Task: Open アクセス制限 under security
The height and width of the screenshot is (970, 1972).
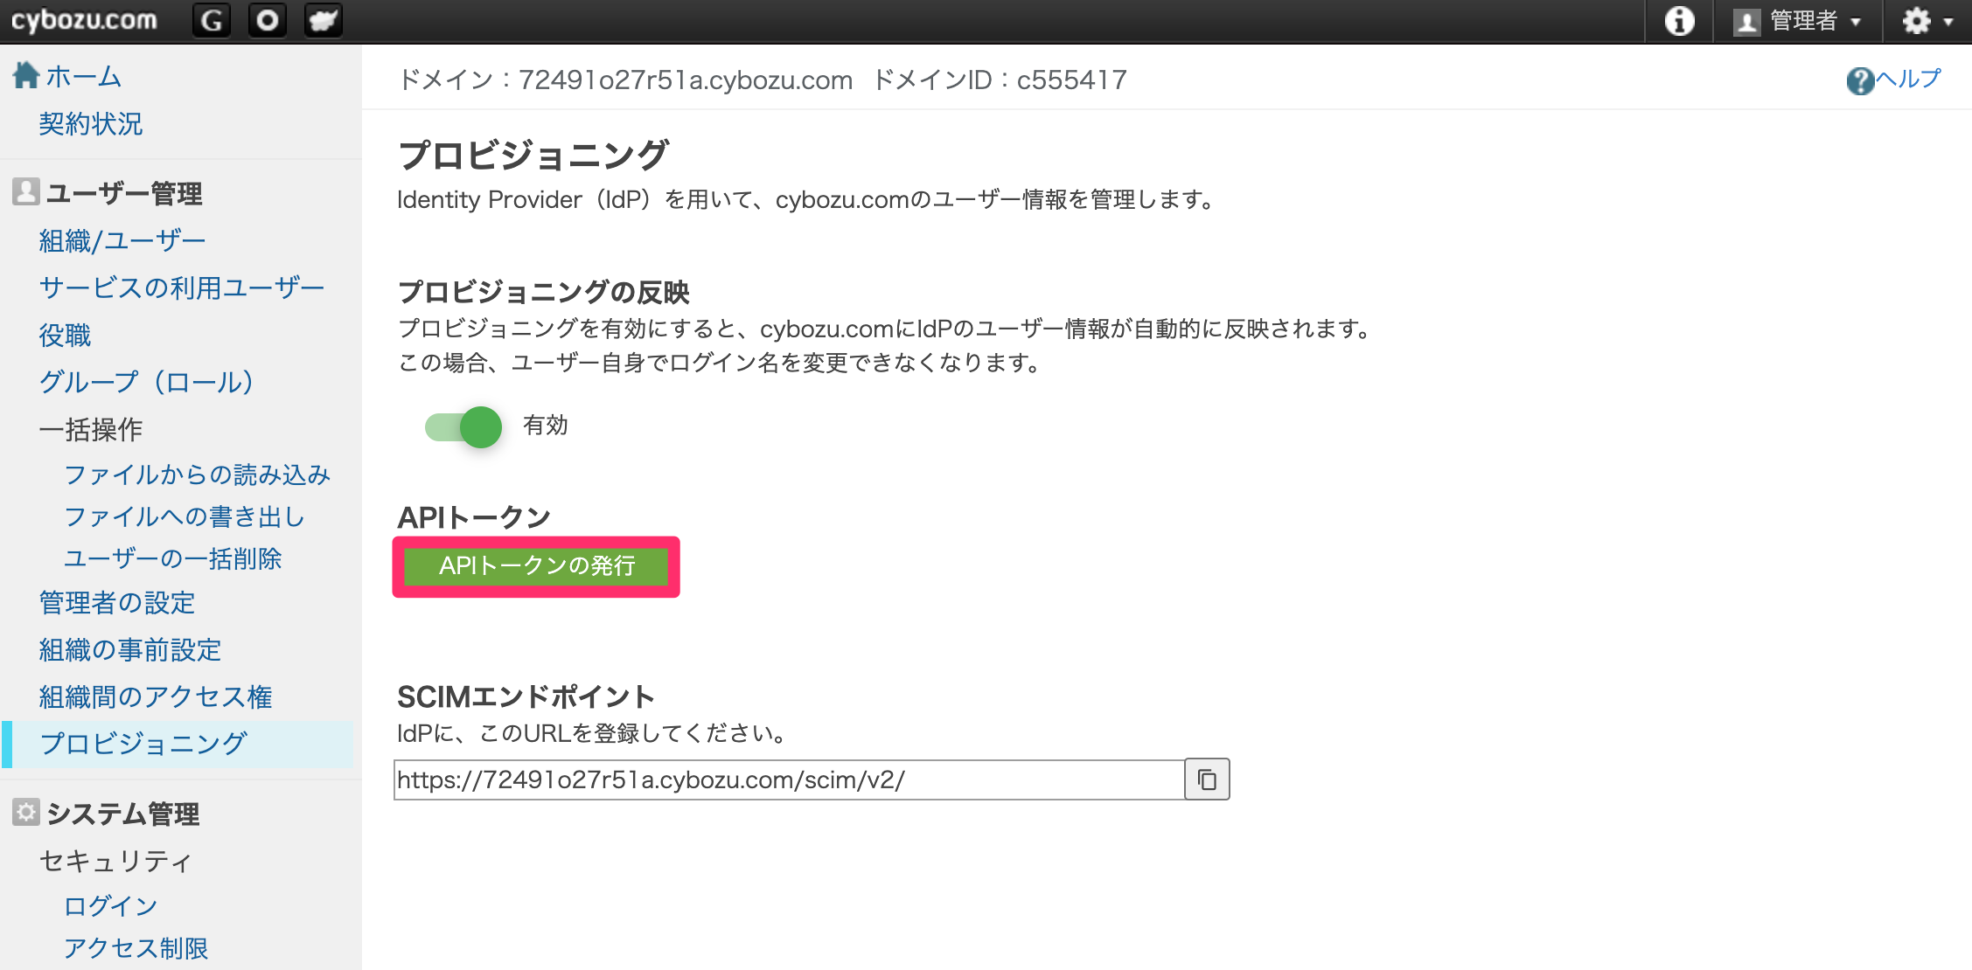Action: click(x=136, y=948)
